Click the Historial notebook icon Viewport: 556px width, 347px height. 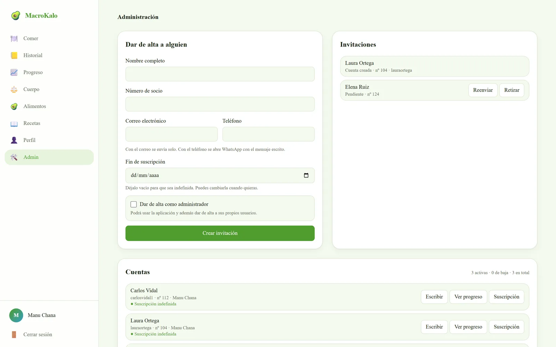pyautogui.click(x=14, y=56)
